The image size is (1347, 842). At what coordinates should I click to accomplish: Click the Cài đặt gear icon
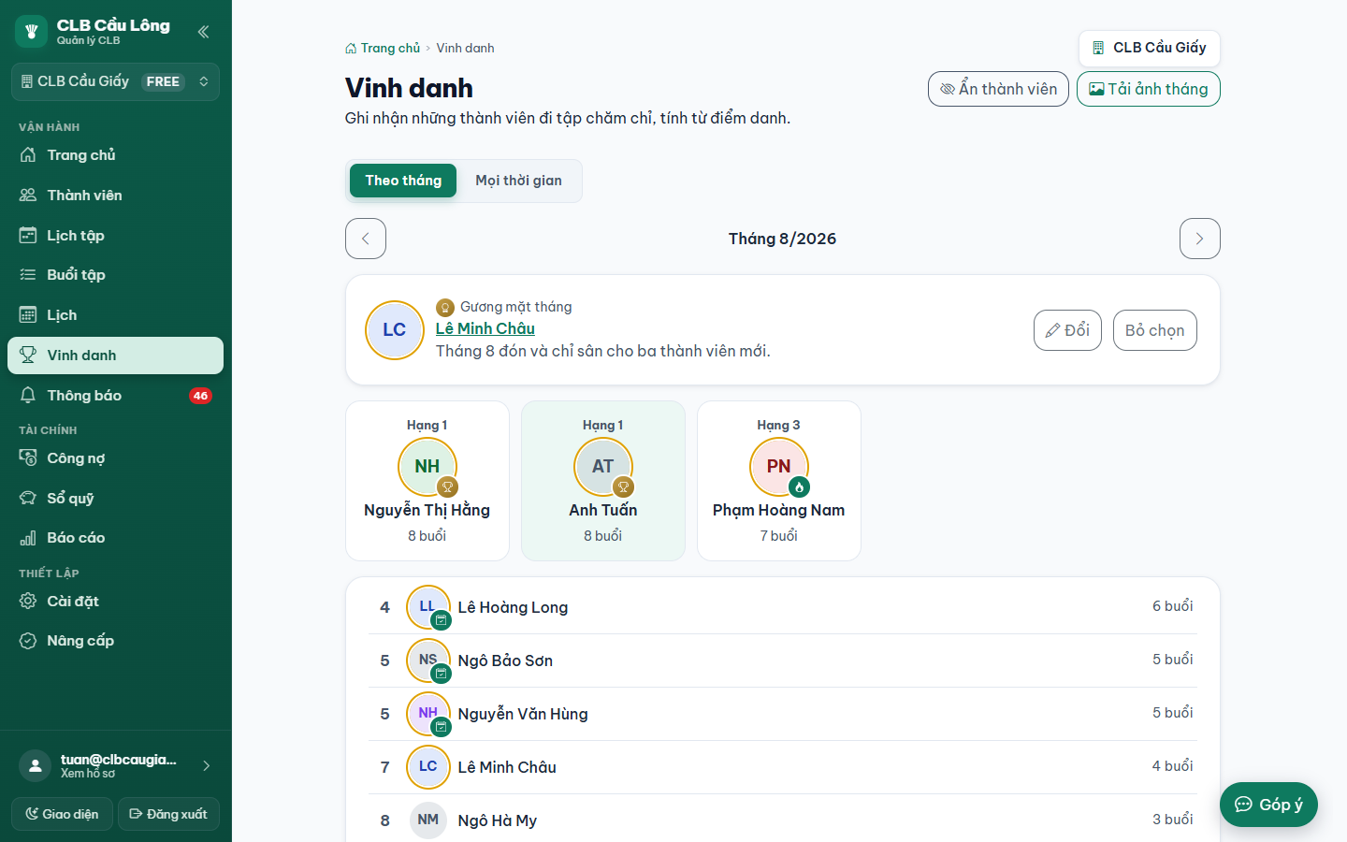[28, 602]
